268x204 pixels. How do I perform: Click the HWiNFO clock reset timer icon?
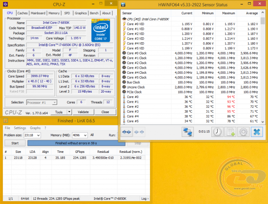point(217,132)
